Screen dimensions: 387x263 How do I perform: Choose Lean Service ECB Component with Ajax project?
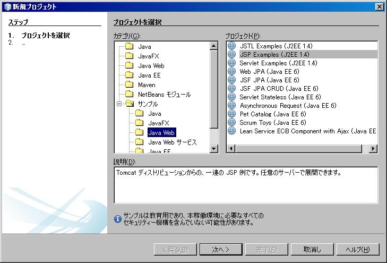308,131
